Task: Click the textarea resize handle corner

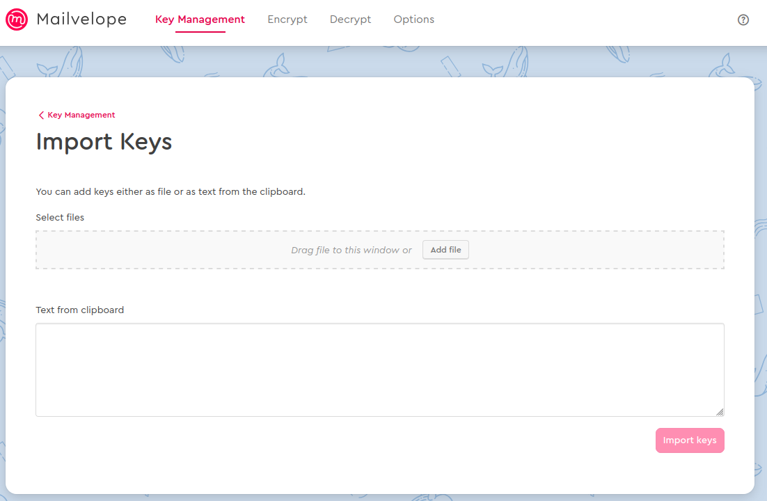Action: (x=720, y=412)
